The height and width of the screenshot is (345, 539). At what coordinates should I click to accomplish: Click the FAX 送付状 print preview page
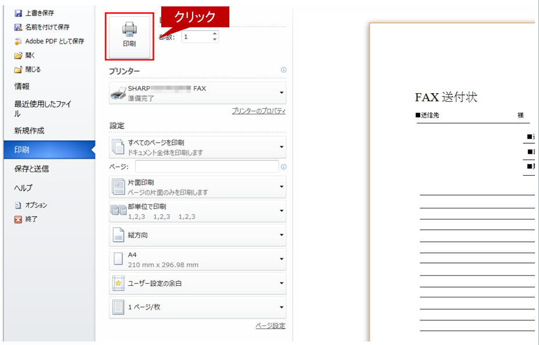point(452,182)
